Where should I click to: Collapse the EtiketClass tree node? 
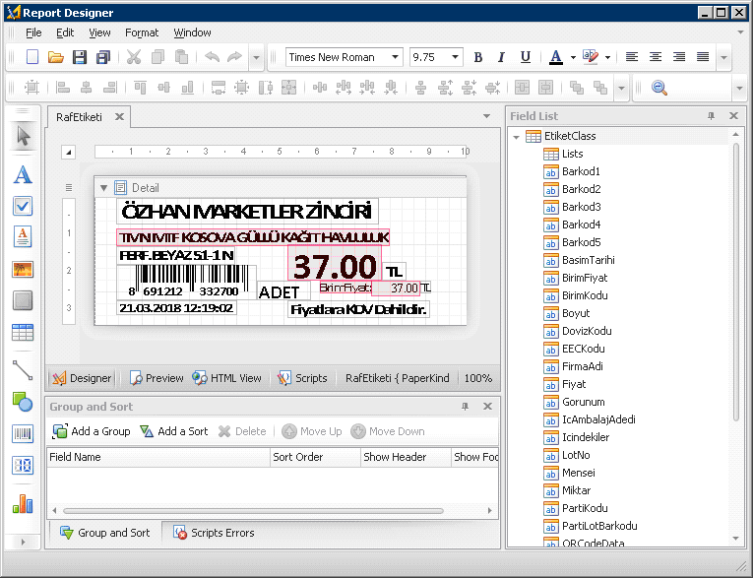tap(517, 136)
